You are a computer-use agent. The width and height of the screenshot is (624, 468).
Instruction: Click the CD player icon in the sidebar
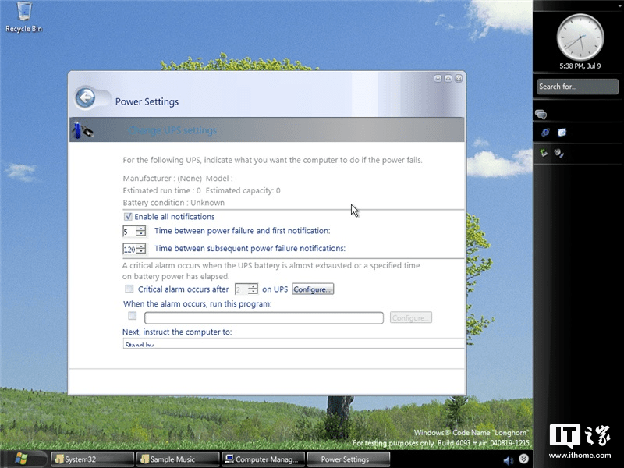click(560, 154)
